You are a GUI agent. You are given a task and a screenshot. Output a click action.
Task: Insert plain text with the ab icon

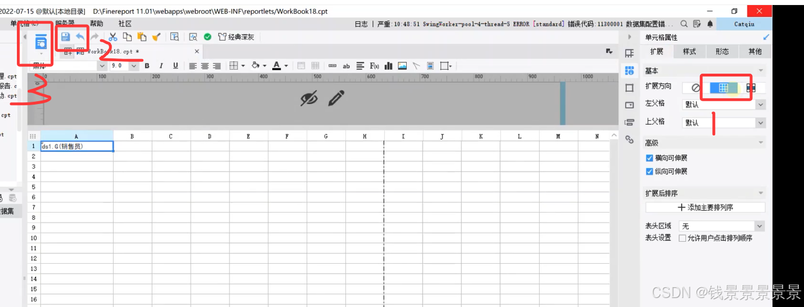point(347,66)
